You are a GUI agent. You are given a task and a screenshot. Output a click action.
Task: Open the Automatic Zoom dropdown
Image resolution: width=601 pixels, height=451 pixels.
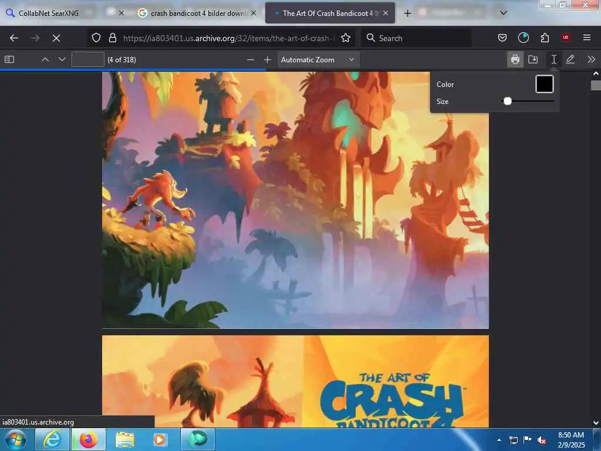(x=318, y=60)
